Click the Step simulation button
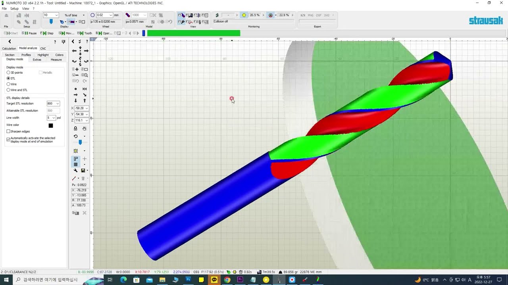This screenshot has height=285, width=508. pos(47,33)
